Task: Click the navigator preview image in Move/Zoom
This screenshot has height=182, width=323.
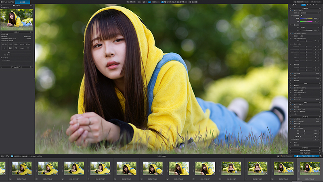Action: click(x=17, y=19)
